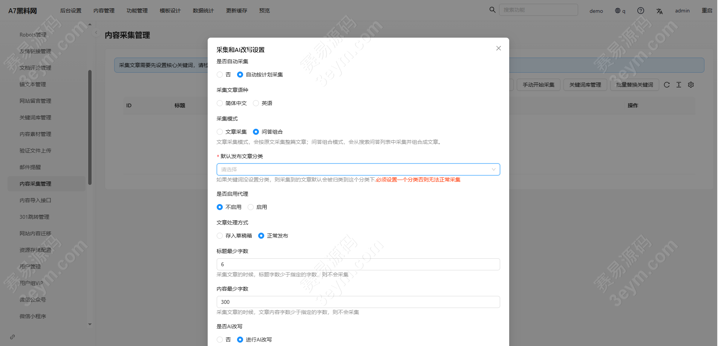Screen dimensions: 718x346
Task: Click the globe icon next to q
Action: 618,11
